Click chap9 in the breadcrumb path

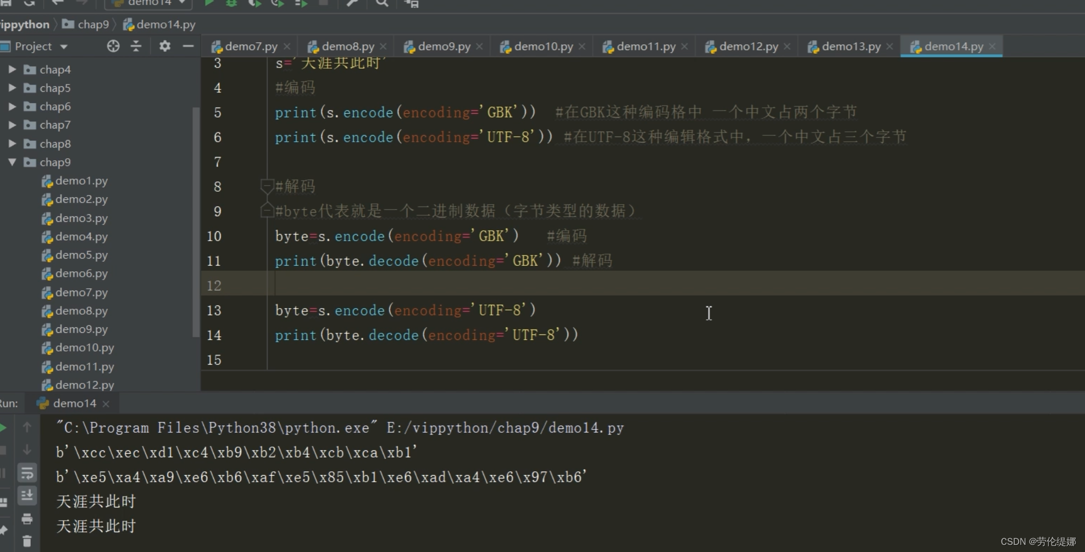86,24
